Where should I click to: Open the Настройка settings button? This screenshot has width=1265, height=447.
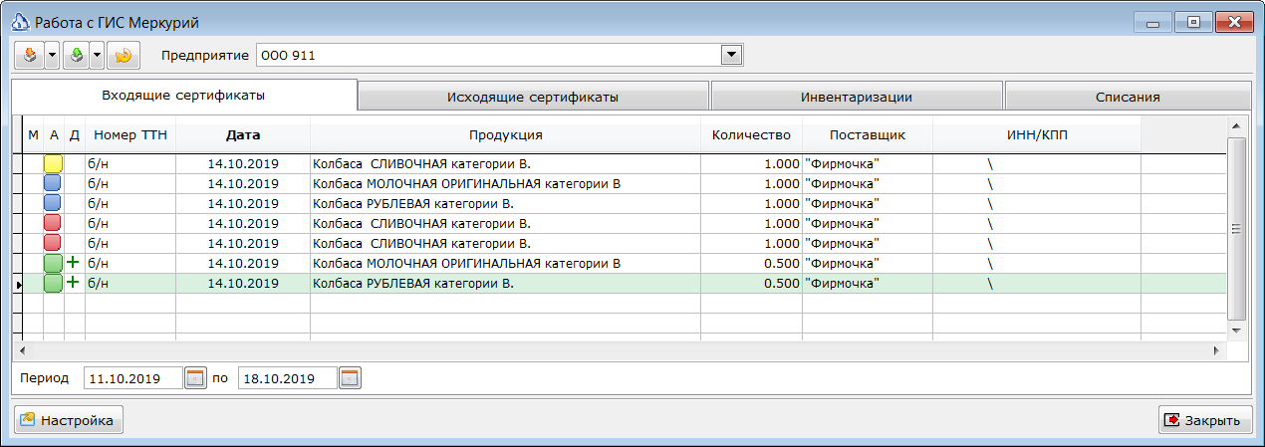(68, 420)
